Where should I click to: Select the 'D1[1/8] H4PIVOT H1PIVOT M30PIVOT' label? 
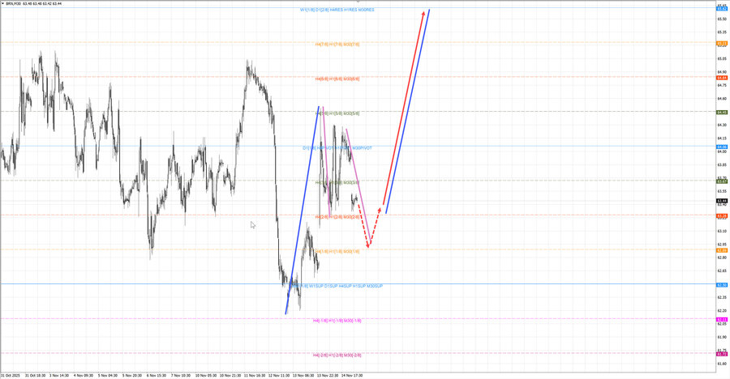pos(337,148)
